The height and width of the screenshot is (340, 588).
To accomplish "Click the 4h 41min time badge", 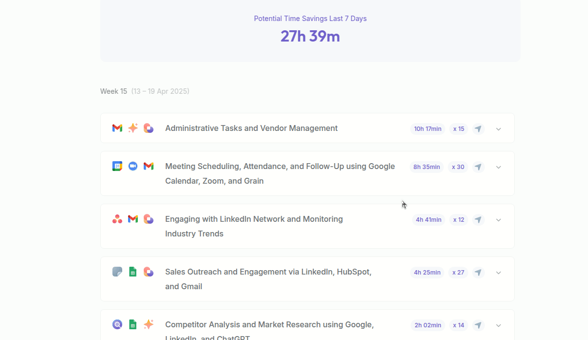I will tap(429, 220).
